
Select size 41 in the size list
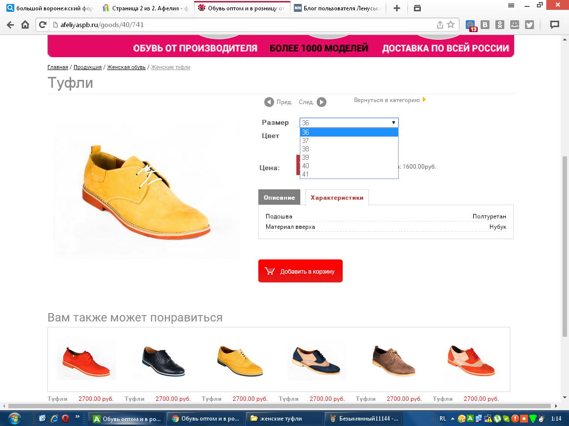305,174
